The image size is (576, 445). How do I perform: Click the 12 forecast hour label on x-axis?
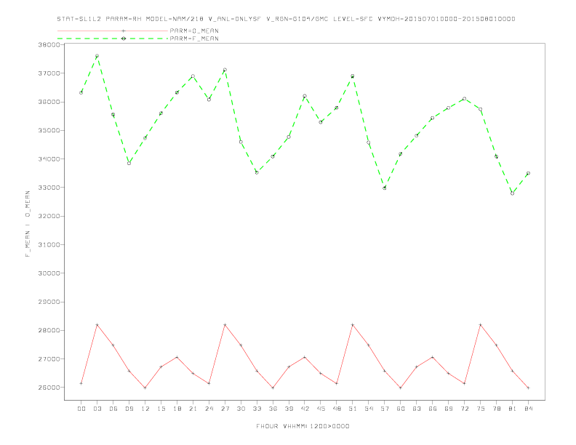point(145,409)
